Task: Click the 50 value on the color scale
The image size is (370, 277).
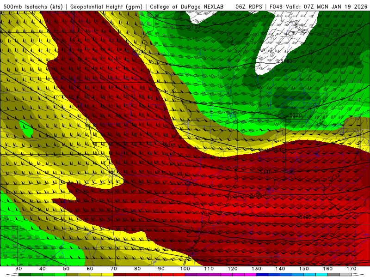Action: coord(66,269)
